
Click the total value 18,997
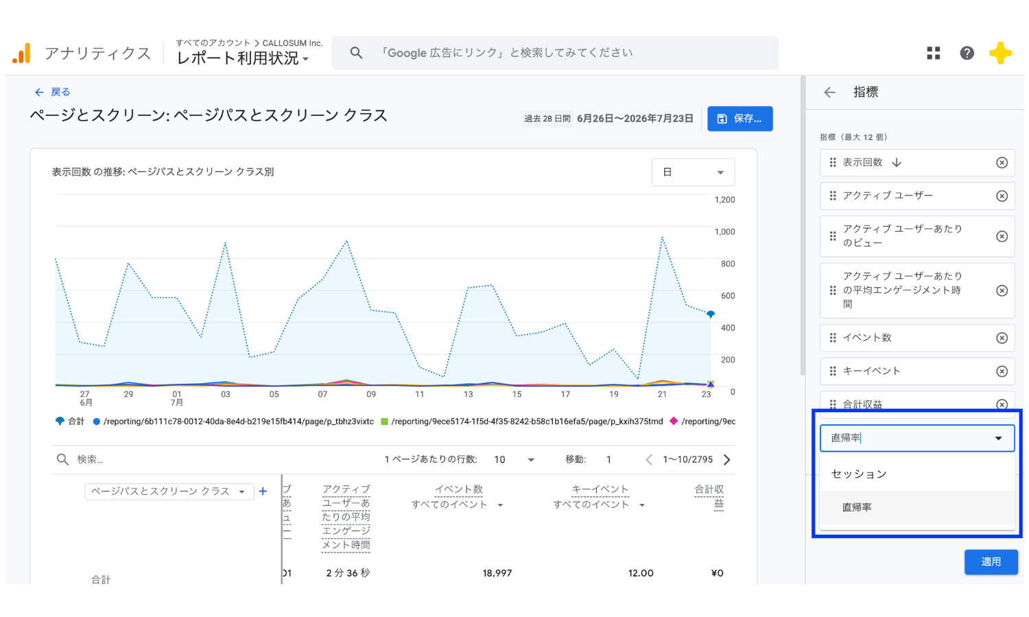tap(497, 573)
